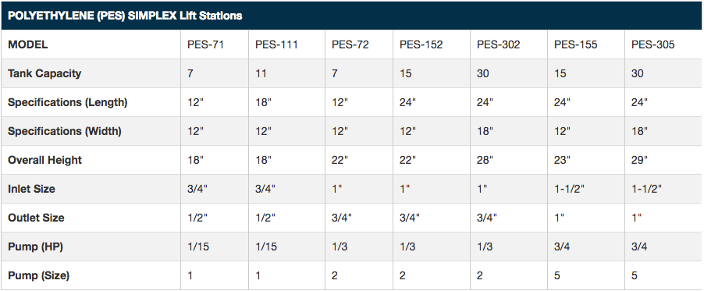Screen dimensions: 704x291
Task: Select the Pump (Size) row label
Action: click(x=38, y=275)
